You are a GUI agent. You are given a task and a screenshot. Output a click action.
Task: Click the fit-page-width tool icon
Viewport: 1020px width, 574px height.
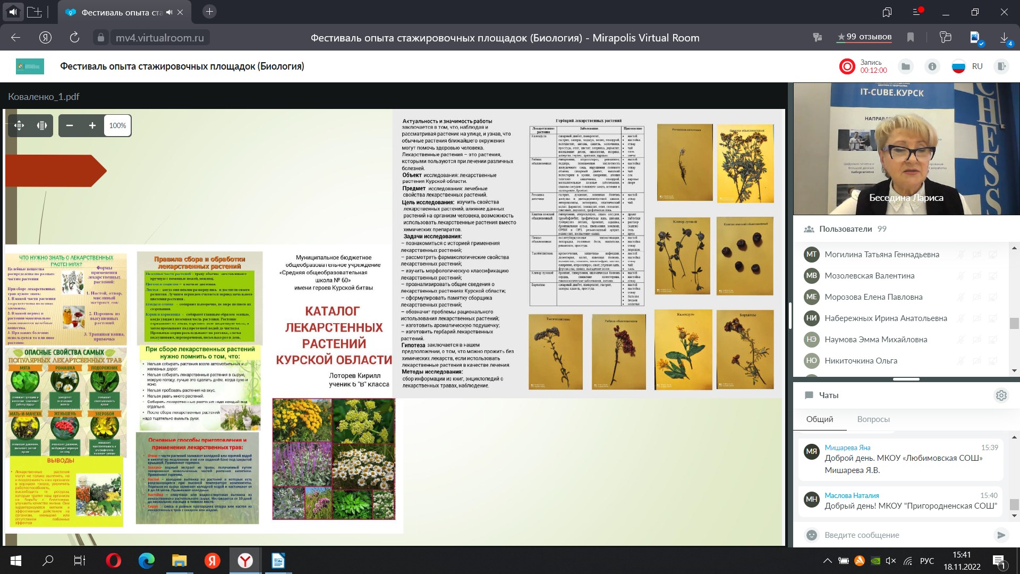click(42, 125)
